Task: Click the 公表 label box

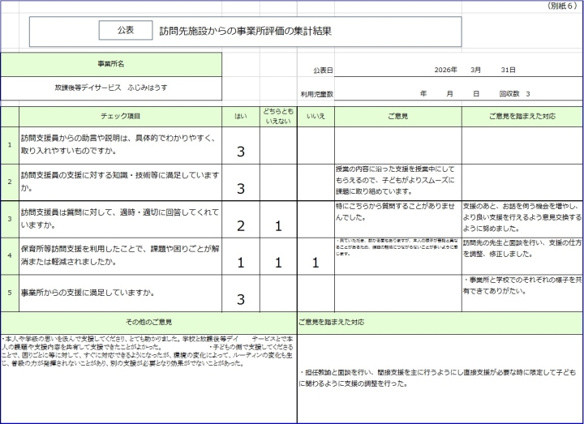Action: pos(126,30)
